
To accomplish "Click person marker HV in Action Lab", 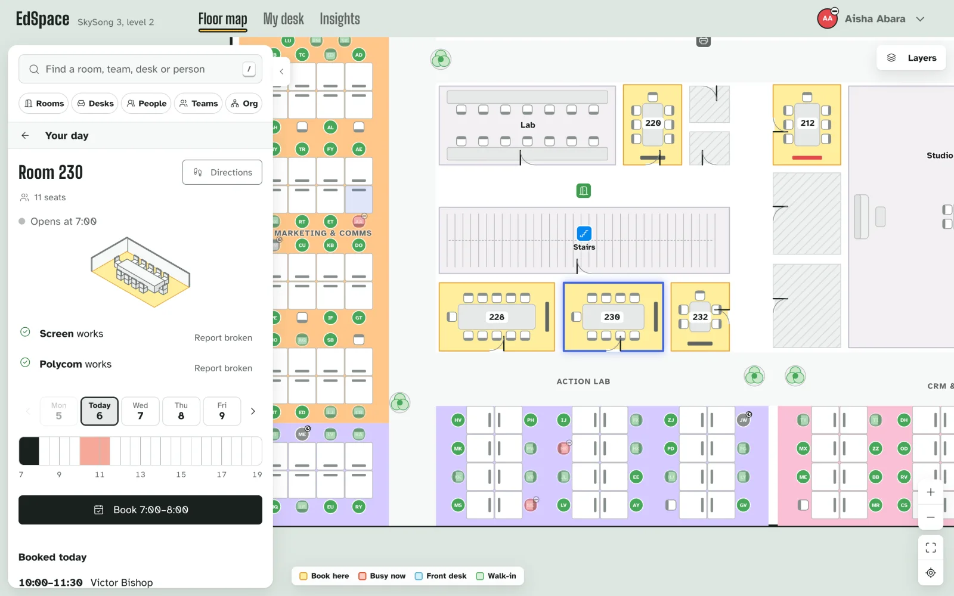I will pos(458,420).
